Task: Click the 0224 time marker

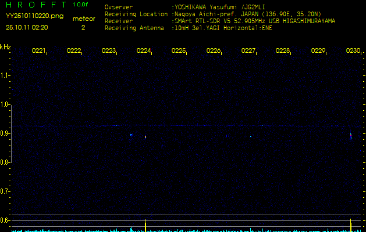Action: (x=144, y=50)
